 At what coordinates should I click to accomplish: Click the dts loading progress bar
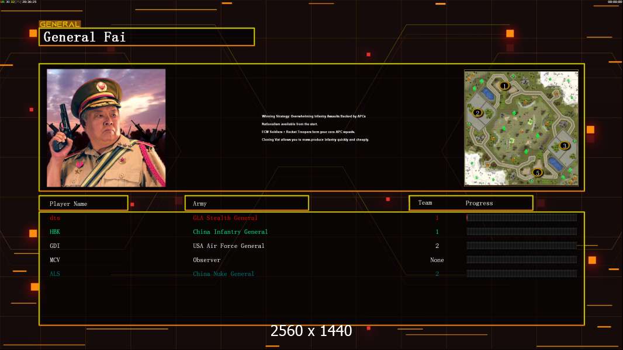522,217
